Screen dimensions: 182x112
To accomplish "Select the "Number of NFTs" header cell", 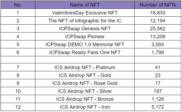I will [158, 5].
